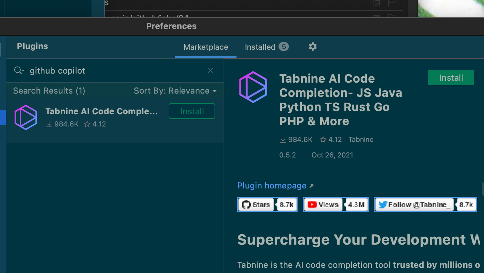Image resolution: width=484 pixels, height=273 pixels.
Task: Open the Sort By: Relevance dropdown
Action: 175,91
